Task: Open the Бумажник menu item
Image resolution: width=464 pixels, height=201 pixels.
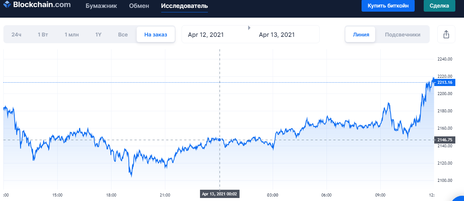Action: (101, 6)
